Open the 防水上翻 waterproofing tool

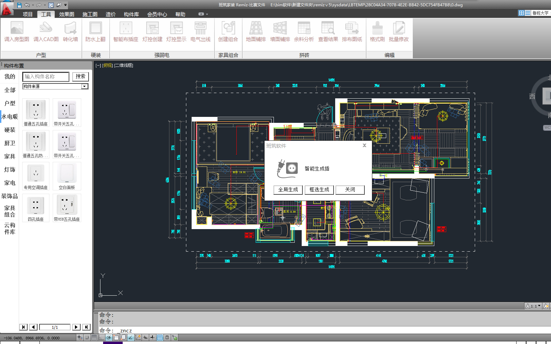pos(95,32)
